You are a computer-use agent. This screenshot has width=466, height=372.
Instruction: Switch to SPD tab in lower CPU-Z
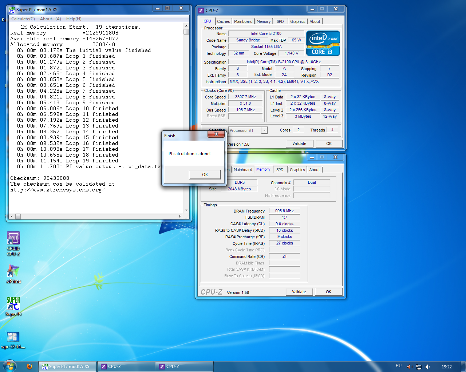[x=280, y=170]
